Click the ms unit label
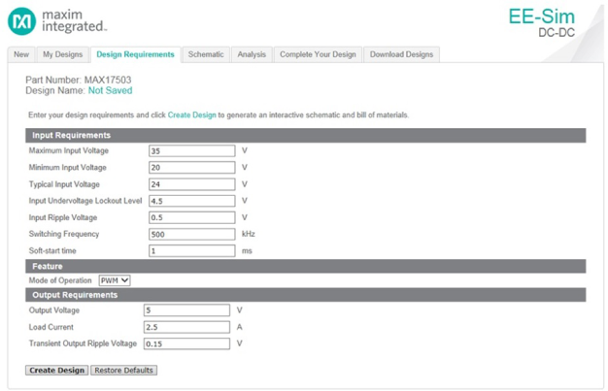 coord(247,250)
